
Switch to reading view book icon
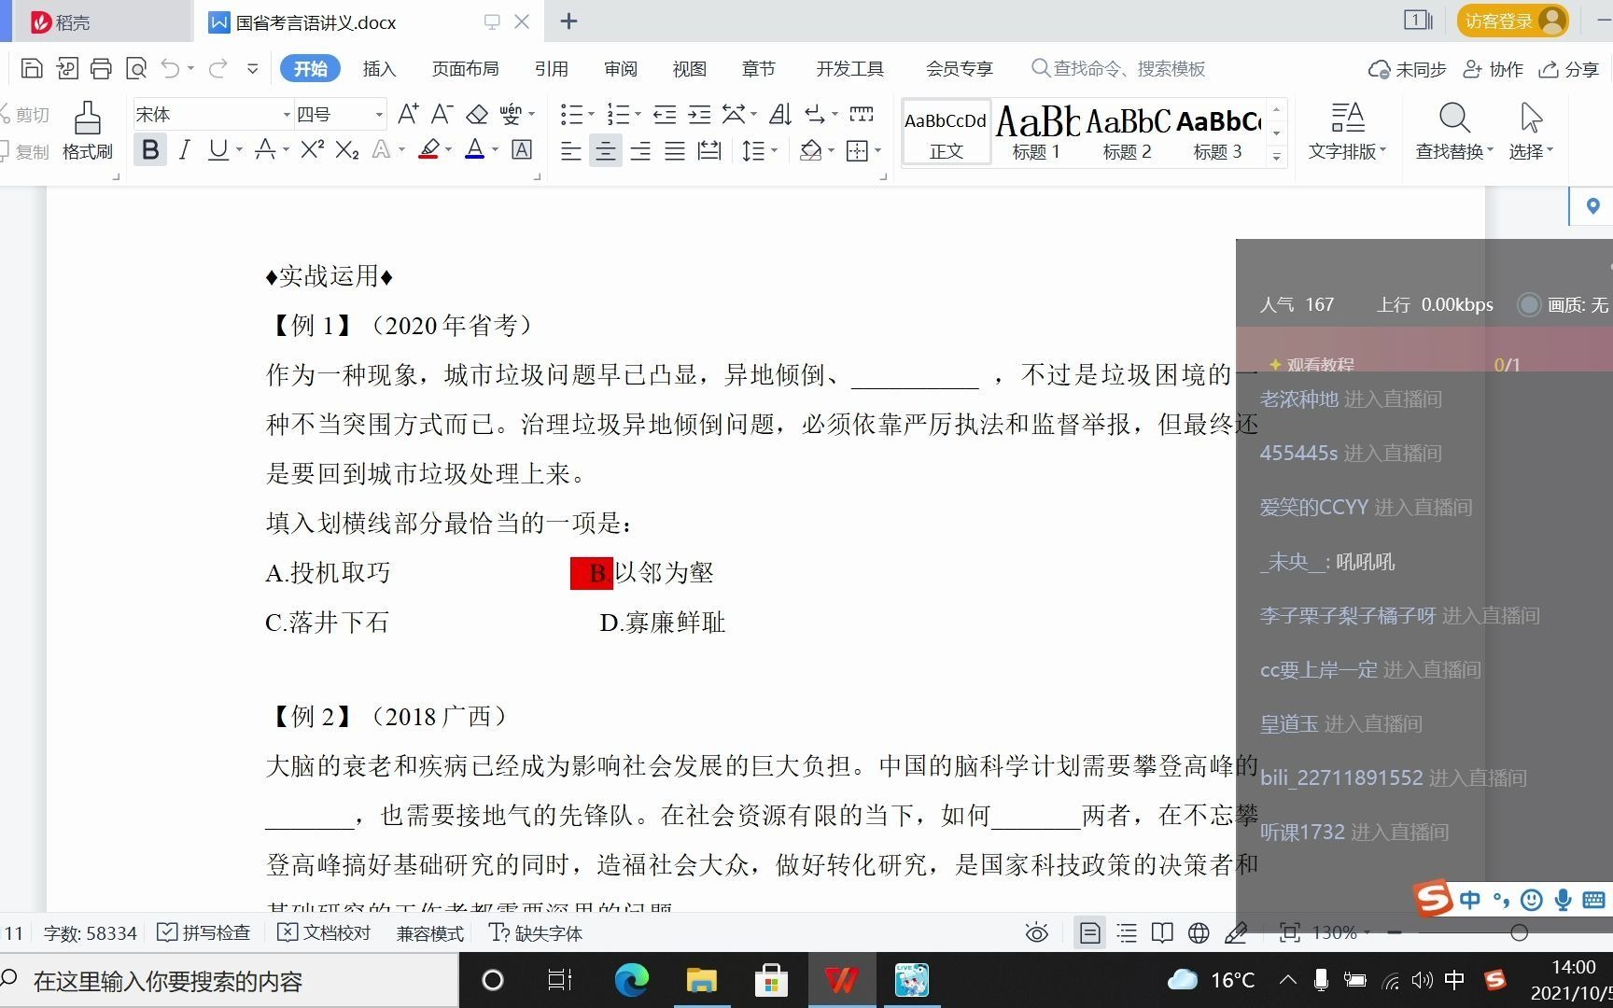click(1162, 932)
